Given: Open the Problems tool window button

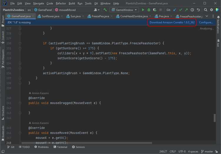Looking at the screenshot, I should point(42,147).
